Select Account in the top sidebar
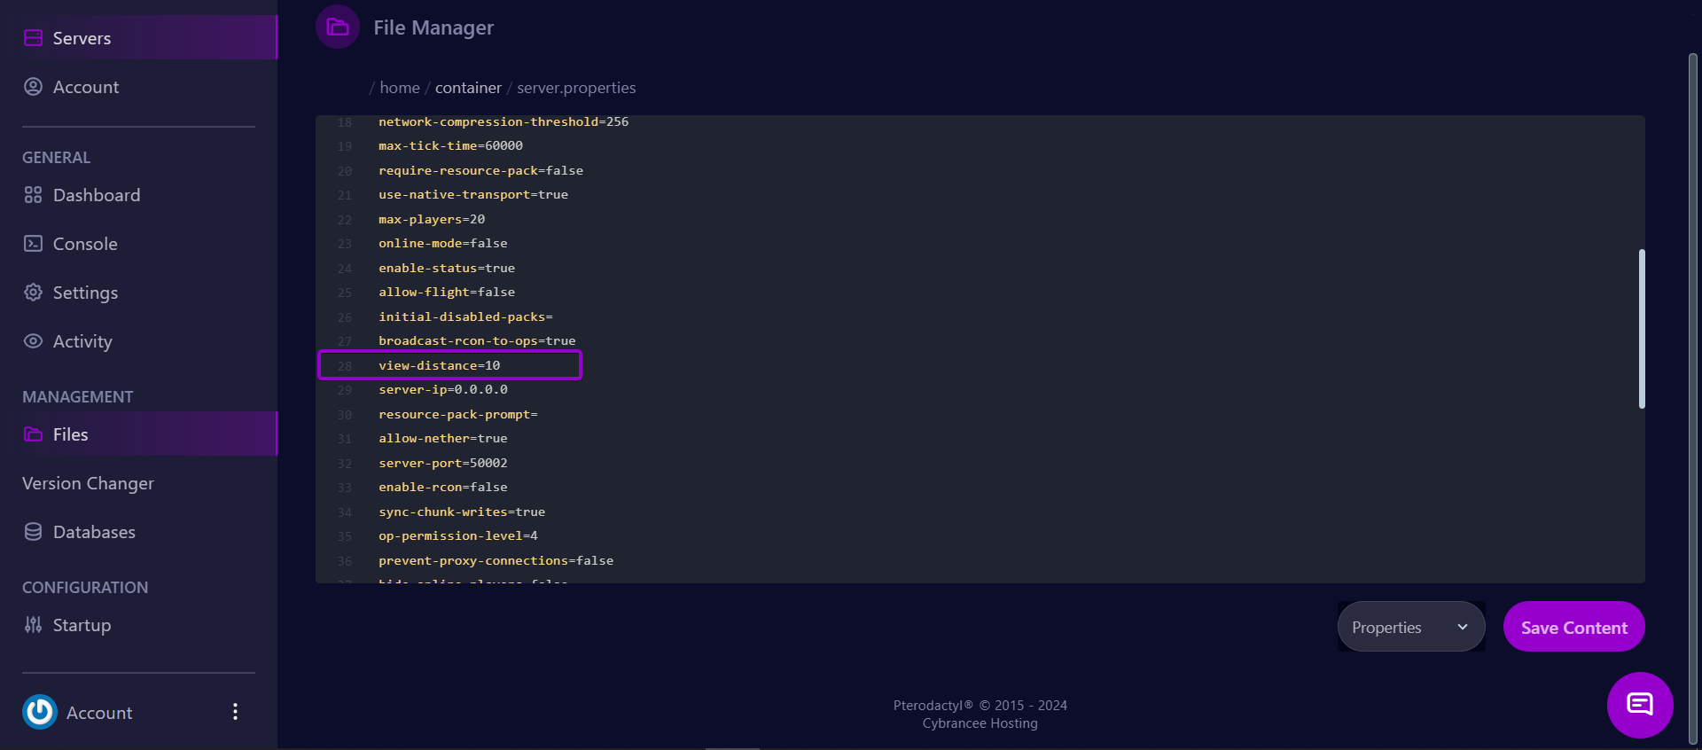 click(x=85, y=87)
